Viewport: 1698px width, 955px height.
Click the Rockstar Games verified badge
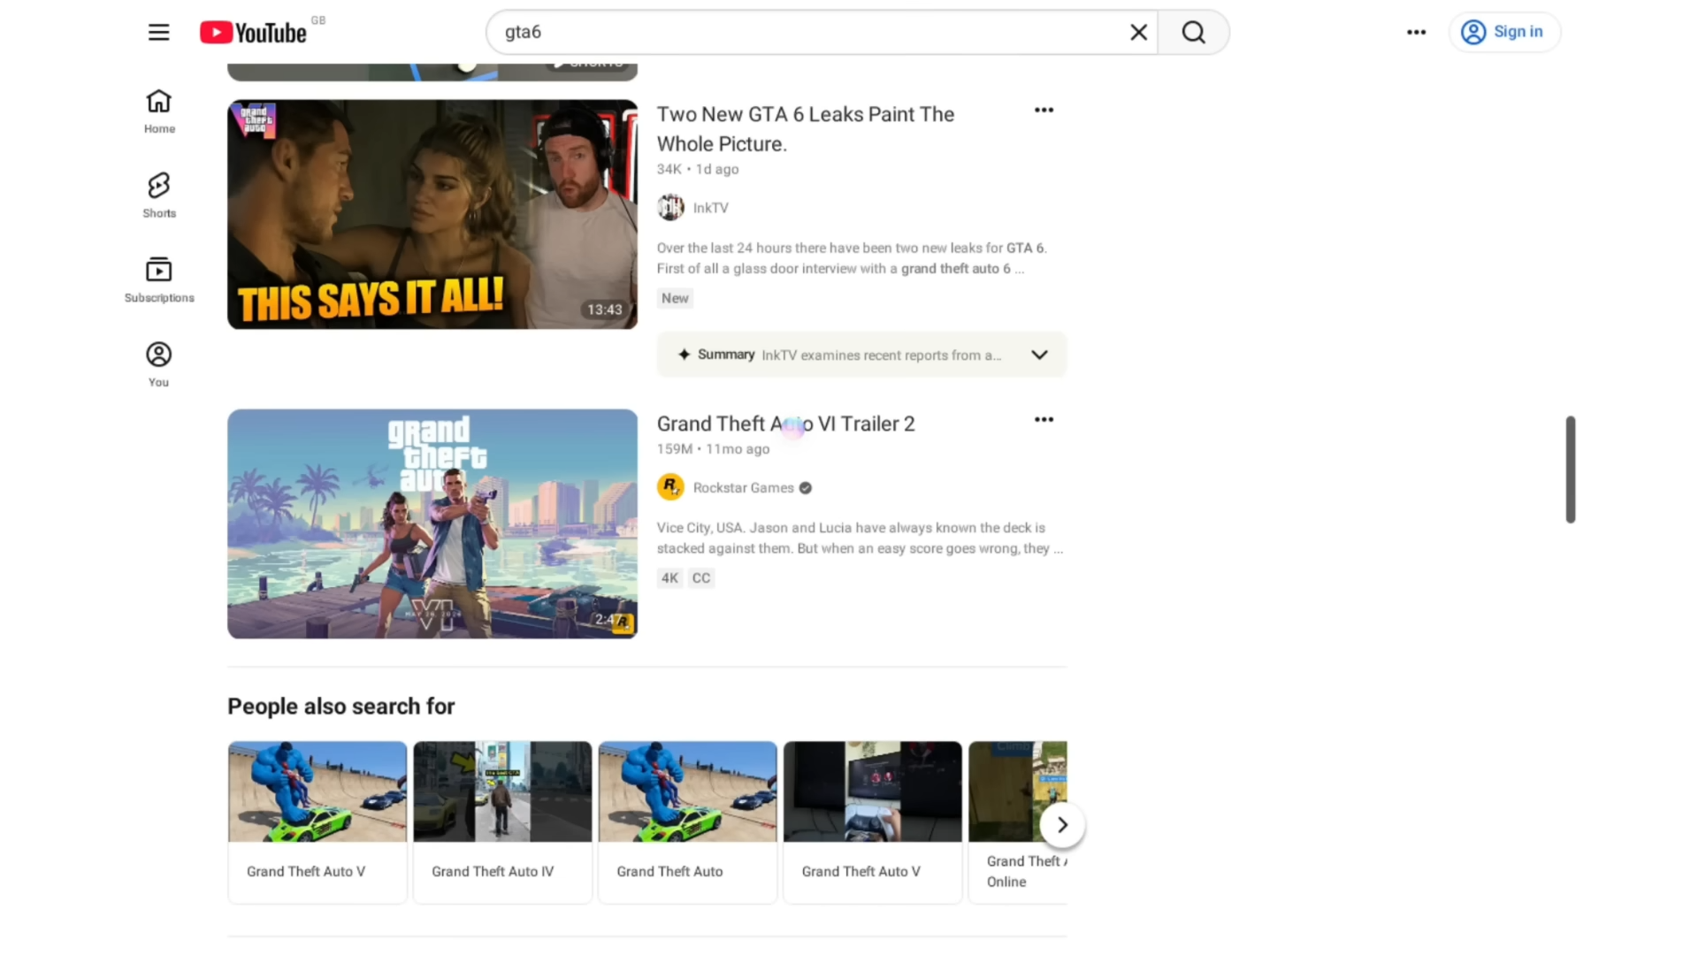click(805, 488)
